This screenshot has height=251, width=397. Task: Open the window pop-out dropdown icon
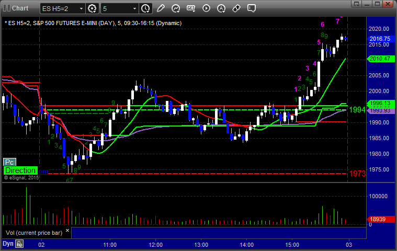coord(357,4)
